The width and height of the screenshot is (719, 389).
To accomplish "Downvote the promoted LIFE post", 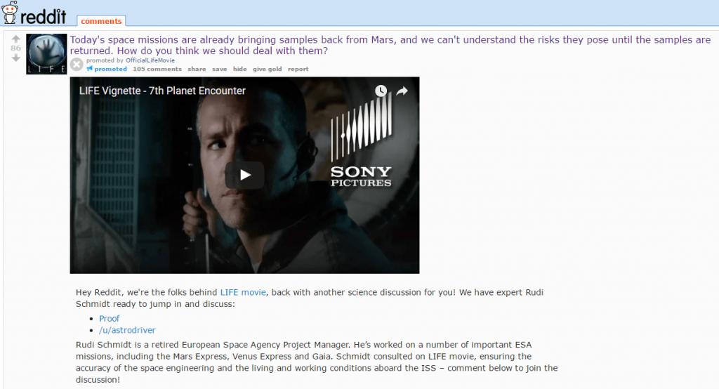I will [x=16, y=58].
